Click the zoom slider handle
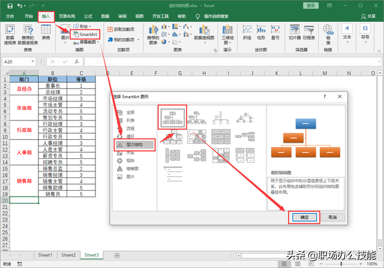This screenshot has height=268, width=384. [341, 264]
